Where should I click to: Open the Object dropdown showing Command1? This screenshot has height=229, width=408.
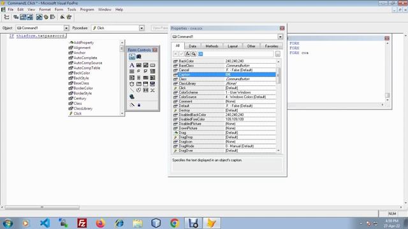(66, 28)
